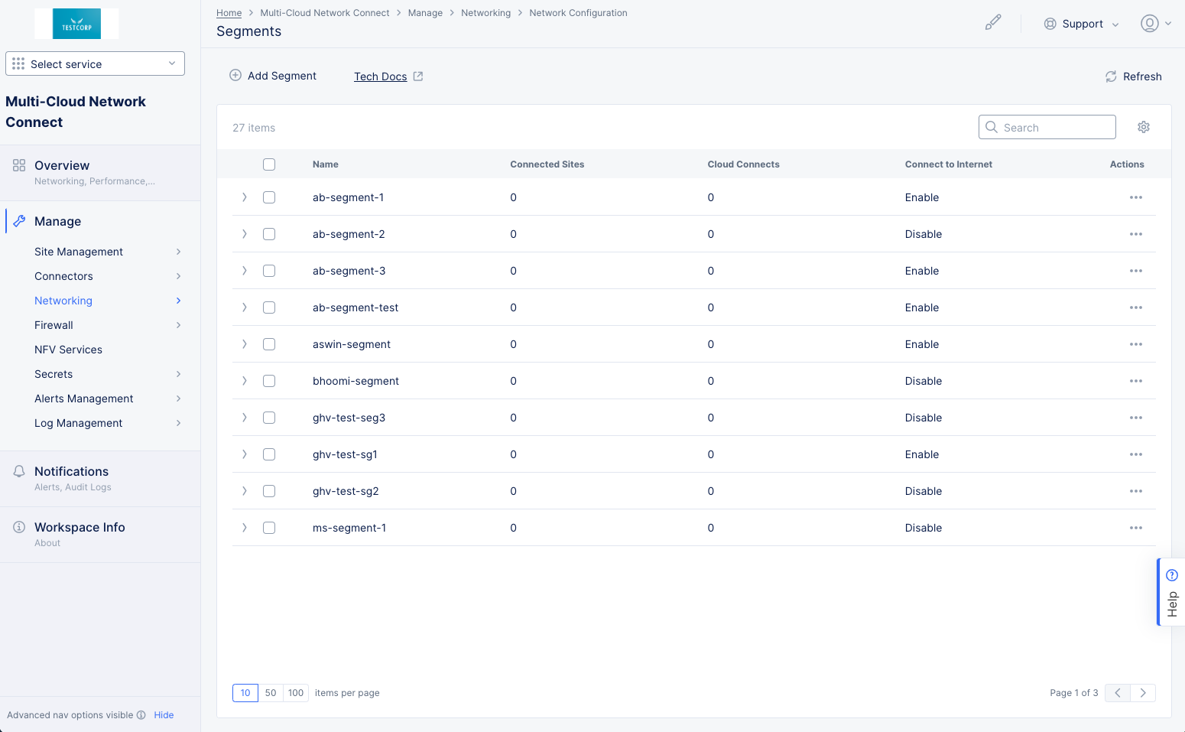Check the box for ab-segment-2

pyautogui.click(x=269, y=234)
